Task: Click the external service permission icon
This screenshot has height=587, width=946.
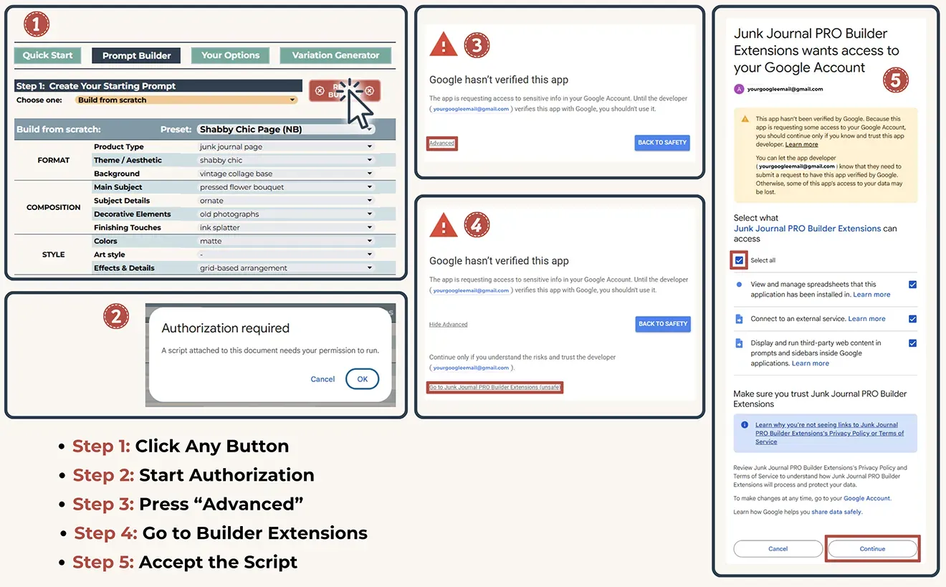Action: click(739, 319)
